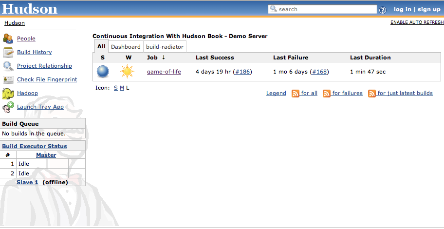The image size is (444, 229).
Task: Open the RSS 'for failures' feed link
Action: pos(348,93)
